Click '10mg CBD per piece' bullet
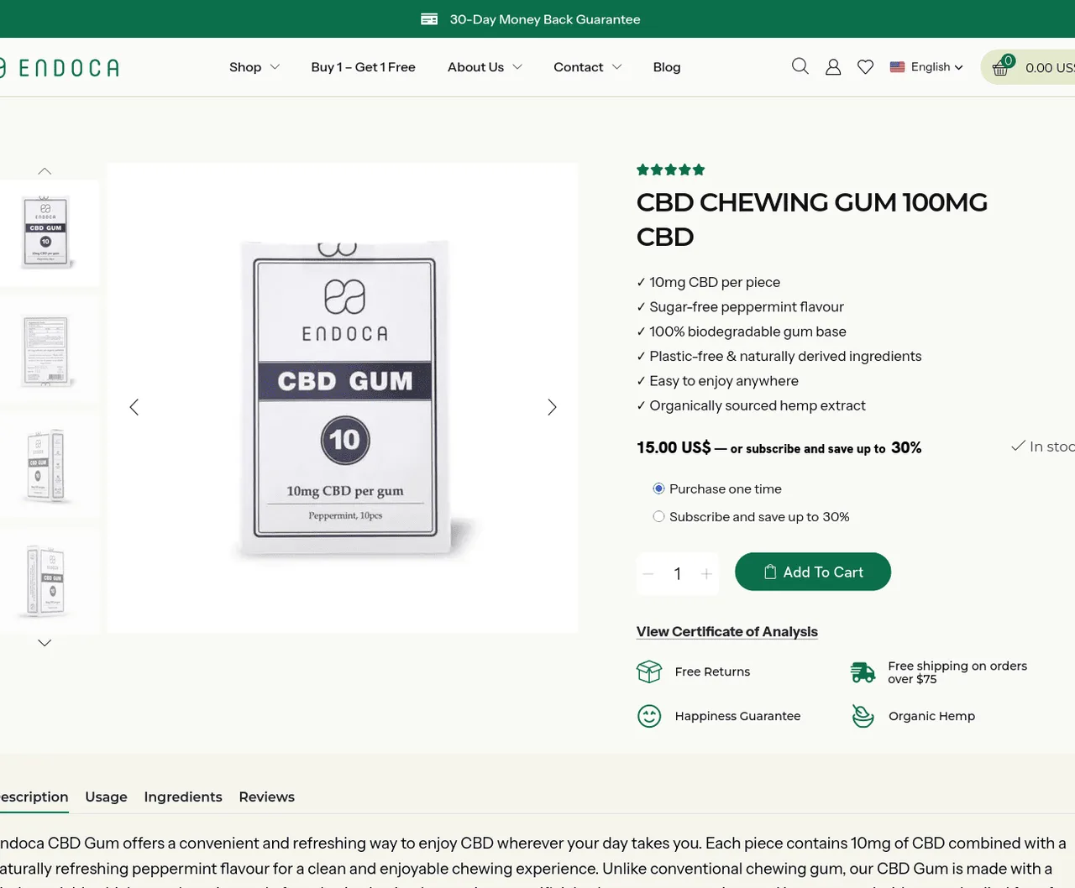 (x=715, y=282)
